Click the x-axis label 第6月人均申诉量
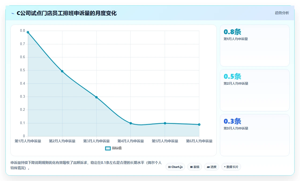Screen dimensions: 300x181 coord(199,141)
